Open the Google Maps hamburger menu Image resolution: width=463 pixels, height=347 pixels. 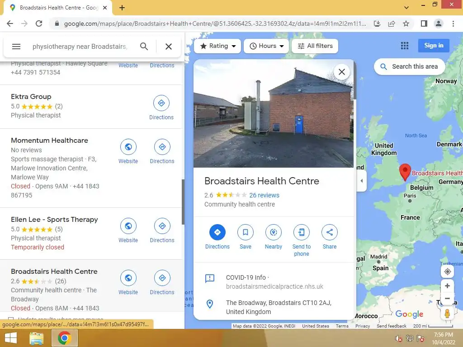coord(16,47)
